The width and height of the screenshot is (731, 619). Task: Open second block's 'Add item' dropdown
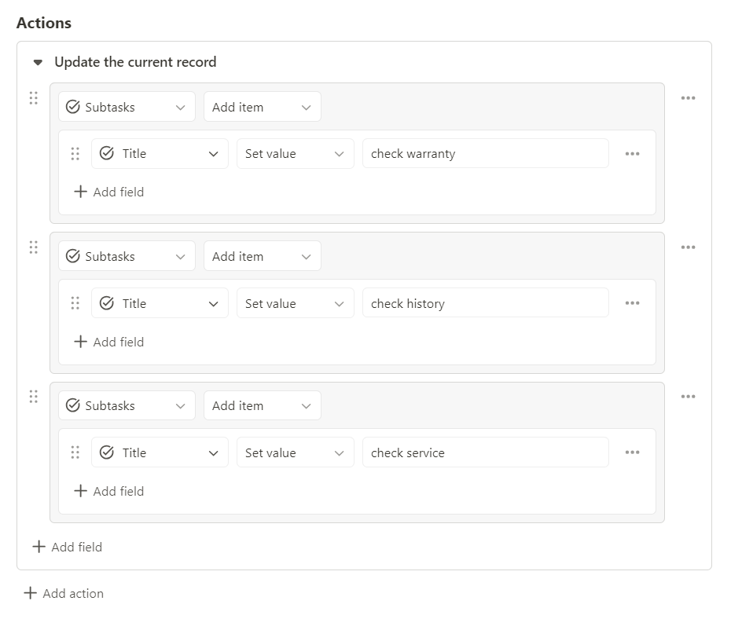pos(262,256)
